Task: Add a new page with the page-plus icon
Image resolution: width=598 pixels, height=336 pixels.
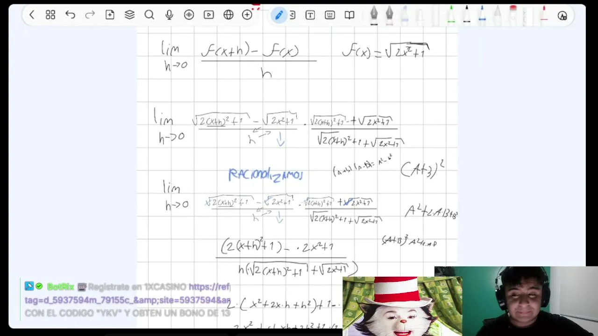Action: (x=110, y=15)
